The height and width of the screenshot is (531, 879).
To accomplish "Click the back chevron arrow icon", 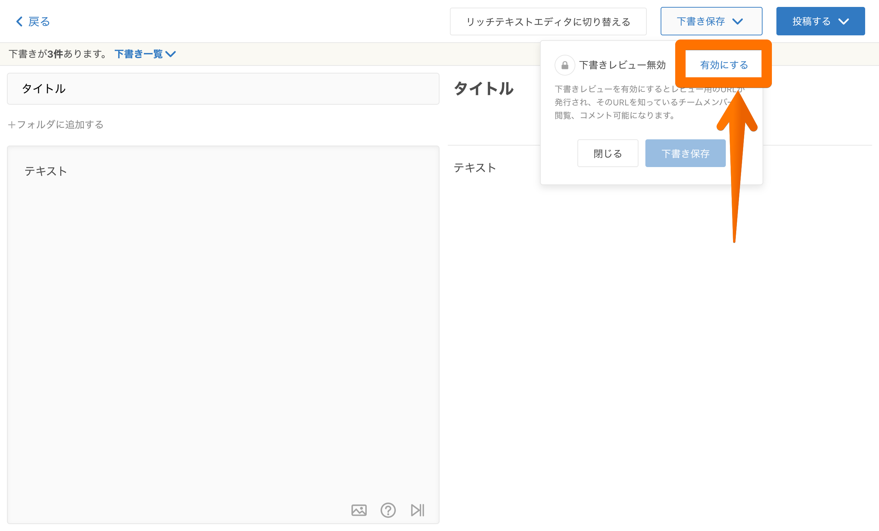I will pyautogui.click(x=19, y=21).
